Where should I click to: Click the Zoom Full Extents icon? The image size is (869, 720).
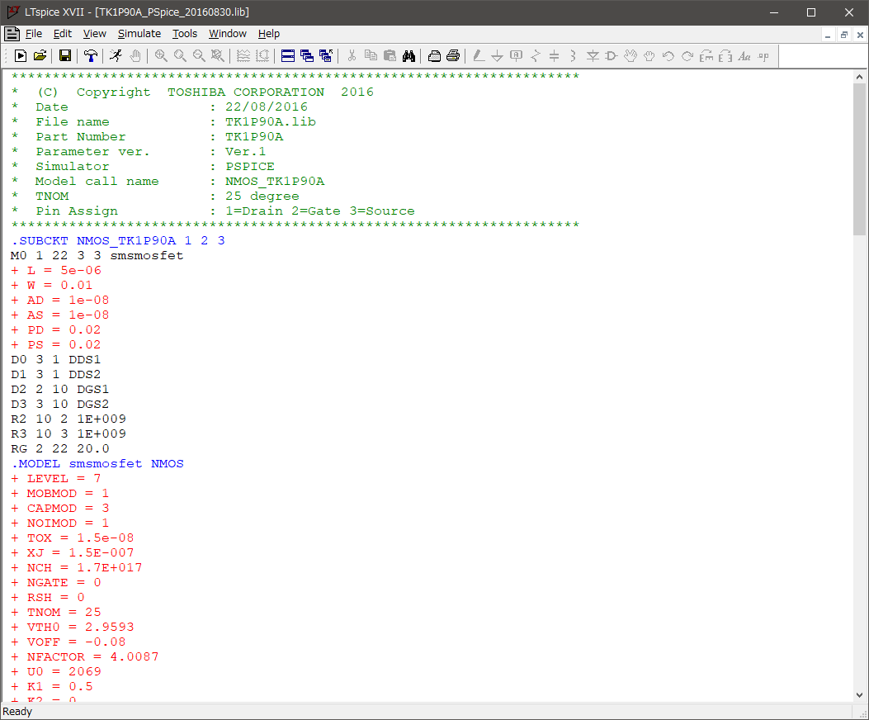[217, 55]
